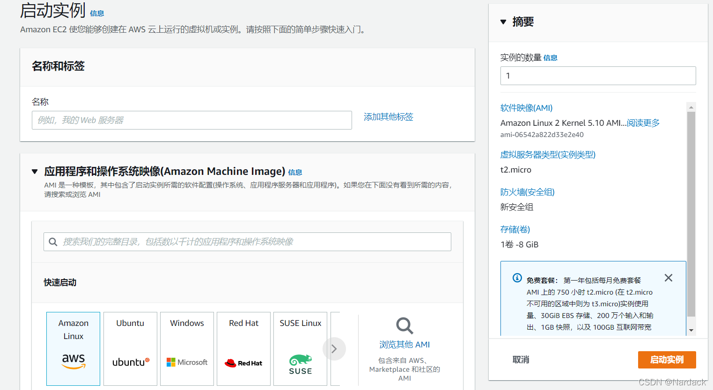Collapse the 应用程序和操作系统映像 section
713x390 pixels.
[x=35, y=171]
